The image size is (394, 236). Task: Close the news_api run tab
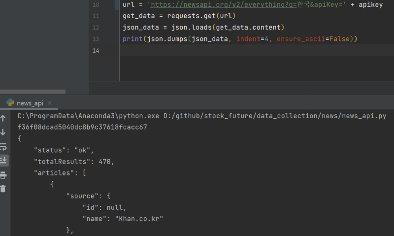[50, 103]
